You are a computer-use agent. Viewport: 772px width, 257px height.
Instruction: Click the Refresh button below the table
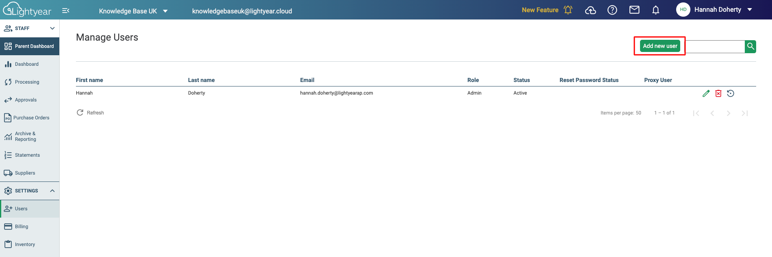coord(90,112)
